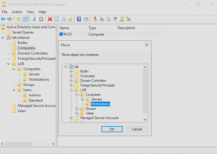Open Properties toolbar icon
This screenshot has width=217, height=154.
click(57, 19)
